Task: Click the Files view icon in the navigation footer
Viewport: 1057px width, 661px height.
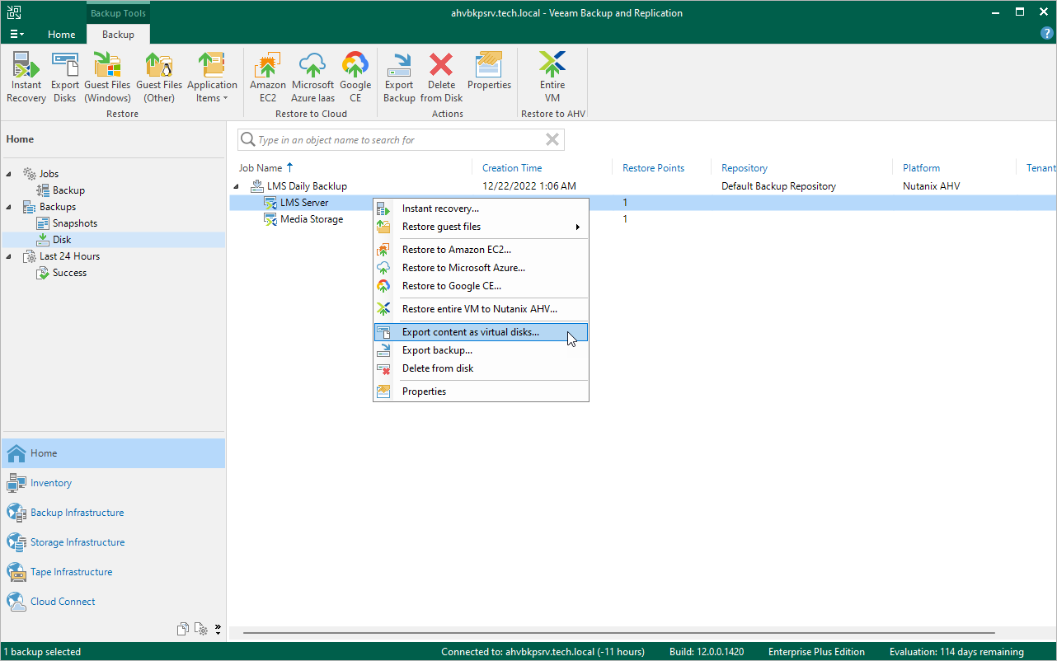Action: click(183, 629)
